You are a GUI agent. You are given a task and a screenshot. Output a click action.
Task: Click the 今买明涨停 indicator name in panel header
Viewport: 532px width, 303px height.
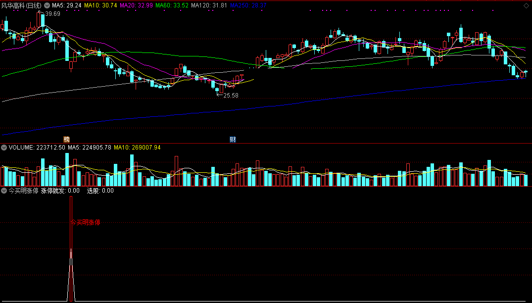(23, 191)
